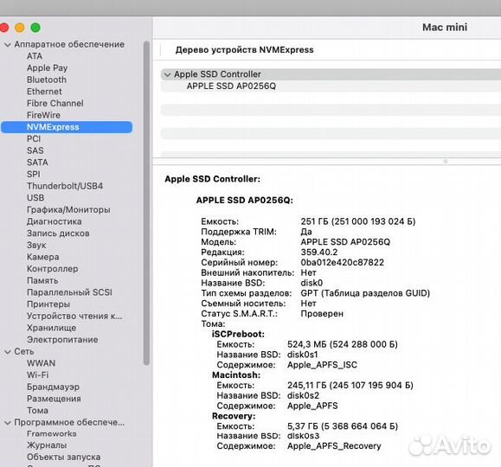Open Thunderbolt/USB4 details
Image resolution: width=501 pixels, height=467 pixels.
65,186
